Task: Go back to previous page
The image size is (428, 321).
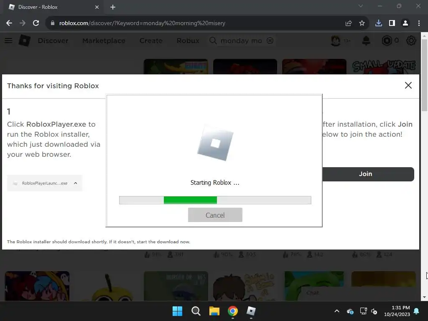Action: (9, 23)
